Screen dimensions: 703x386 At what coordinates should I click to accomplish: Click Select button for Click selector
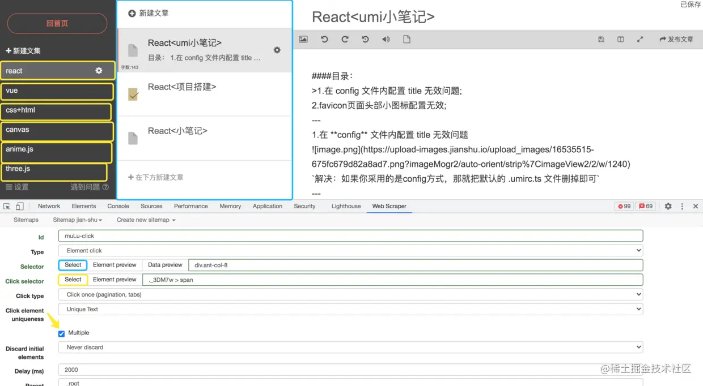point(73,280)
